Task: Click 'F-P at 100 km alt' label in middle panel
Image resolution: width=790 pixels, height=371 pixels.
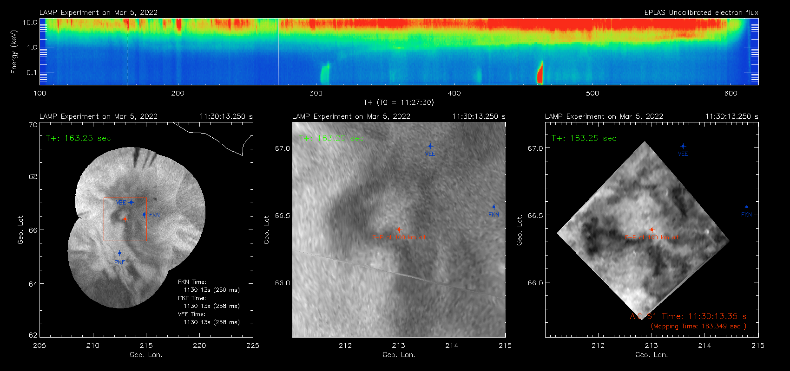Action: pyautogui.click(x=399, y=238)
